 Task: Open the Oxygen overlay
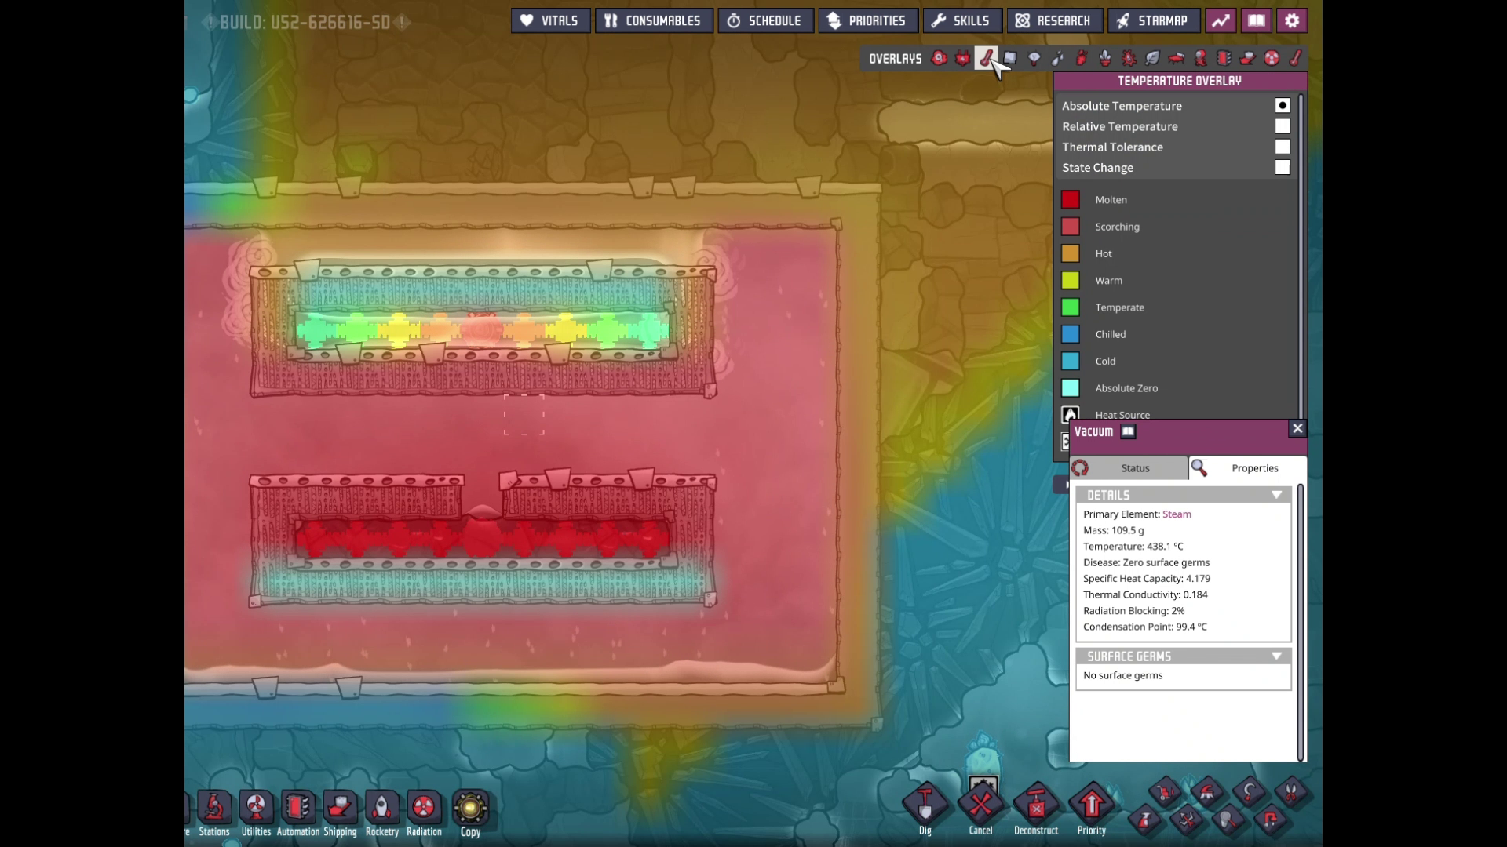pyautogui.click(x=939, y=58)
